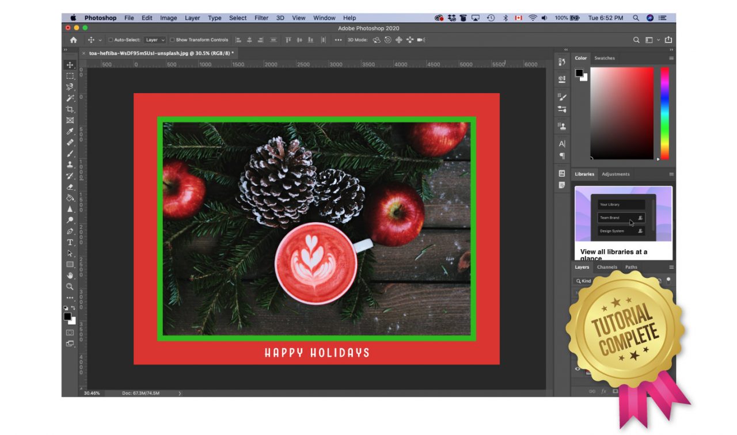
Task: Choose the Clone Stamp tool
Action: tap(70, 165)
